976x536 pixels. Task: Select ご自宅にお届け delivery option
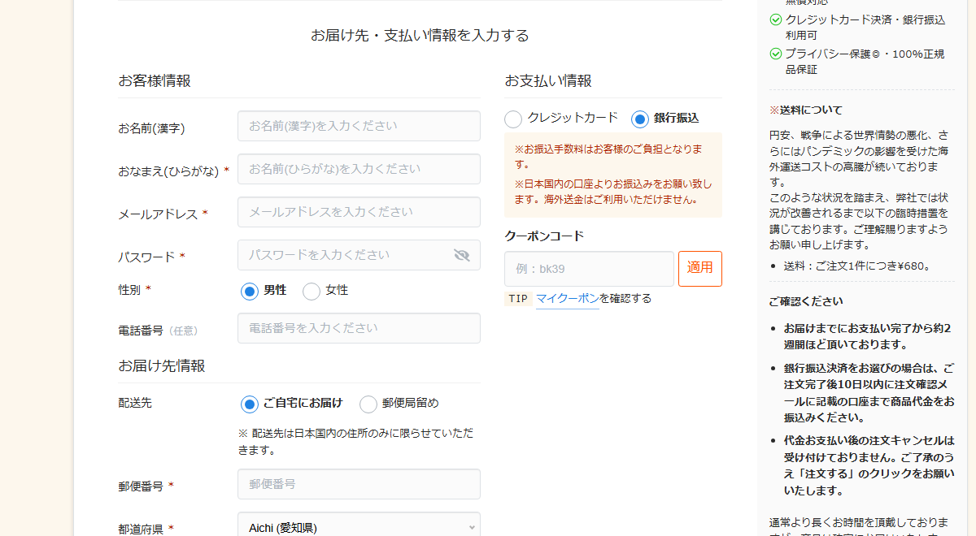point(250,404)
